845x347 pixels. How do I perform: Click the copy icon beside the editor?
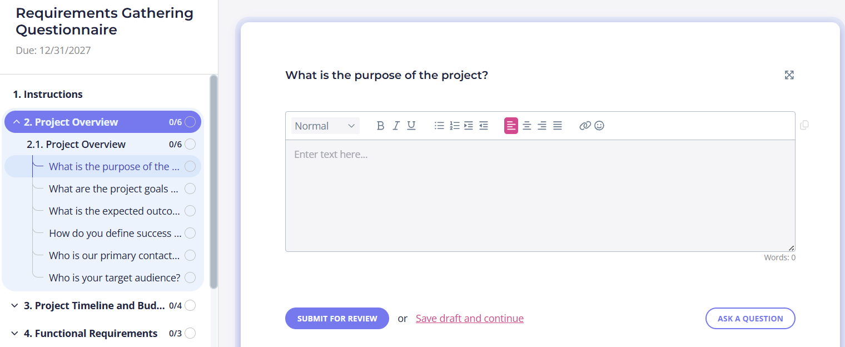pos(804,125)
